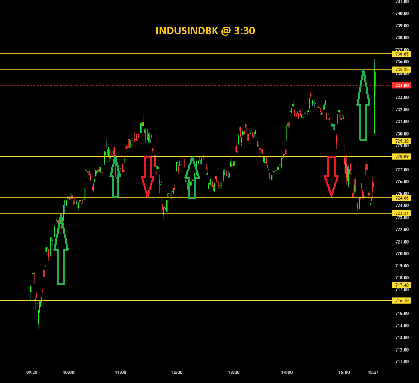Image resolution: width=419 pixels, height=383 pixels.
Task: Select the 736.65 price level label
Action: [401, 54]
